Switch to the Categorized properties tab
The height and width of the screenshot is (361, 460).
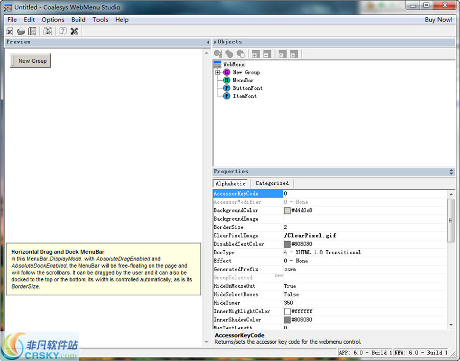tap(272, 183)
